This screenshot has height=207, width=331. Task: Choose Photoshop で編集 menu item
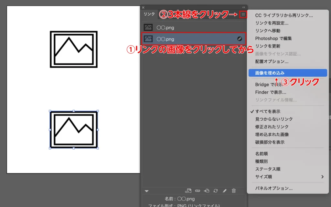click(273, 38)
